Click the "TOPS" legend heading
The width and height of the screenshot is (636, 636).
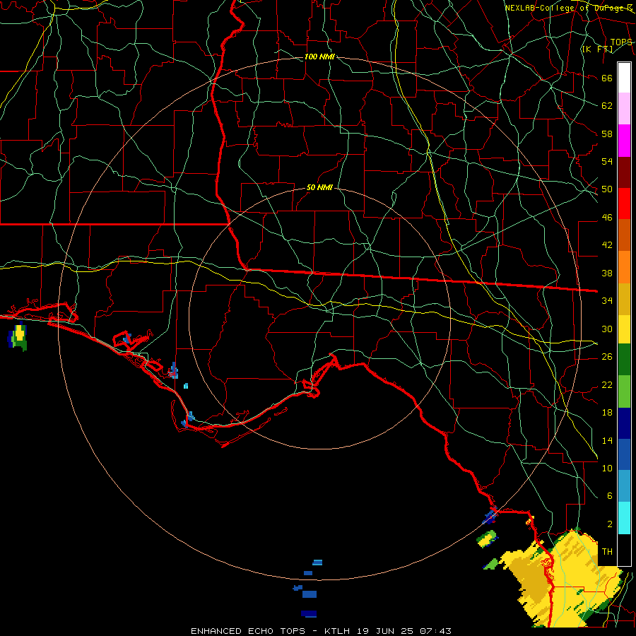click(621, 42)
